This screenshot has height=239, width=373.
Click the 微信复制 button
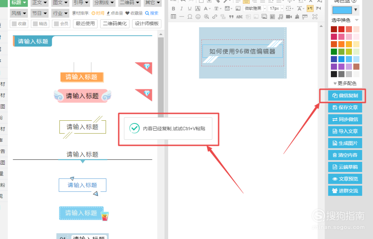click(345, 95)
